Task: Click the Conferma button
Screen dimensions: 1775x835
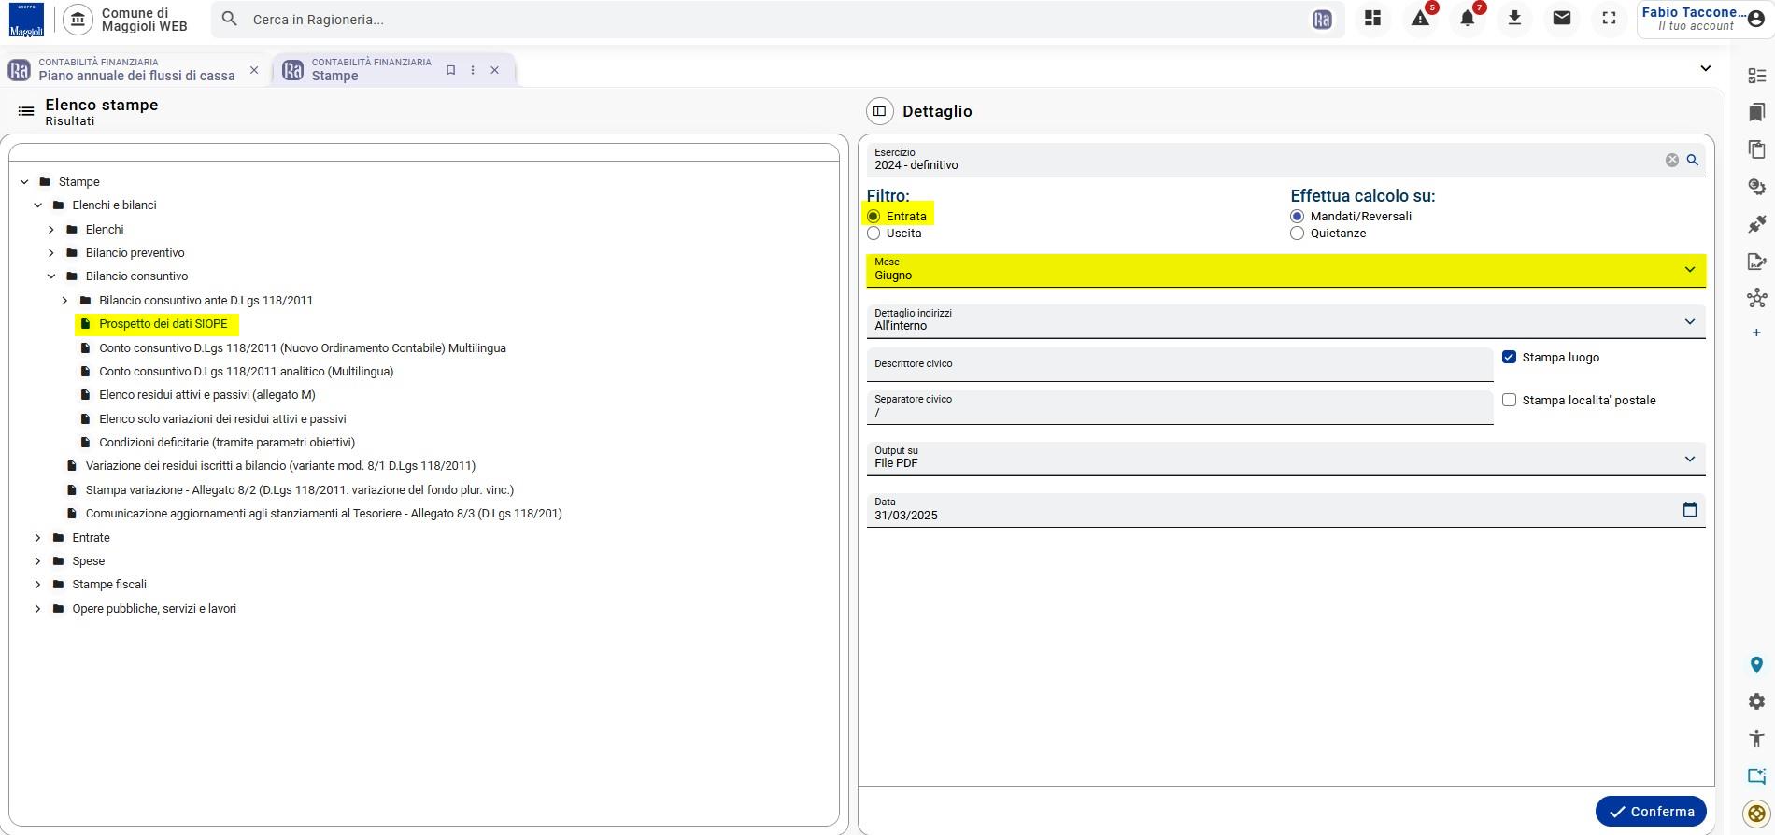Action: (x=1651, y=812)
